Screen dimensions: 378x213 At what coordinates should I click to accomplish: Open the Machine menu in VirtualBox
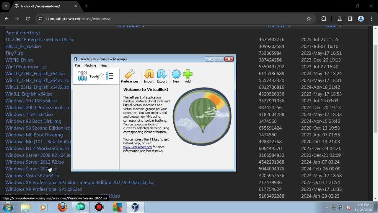pos(90,65)
